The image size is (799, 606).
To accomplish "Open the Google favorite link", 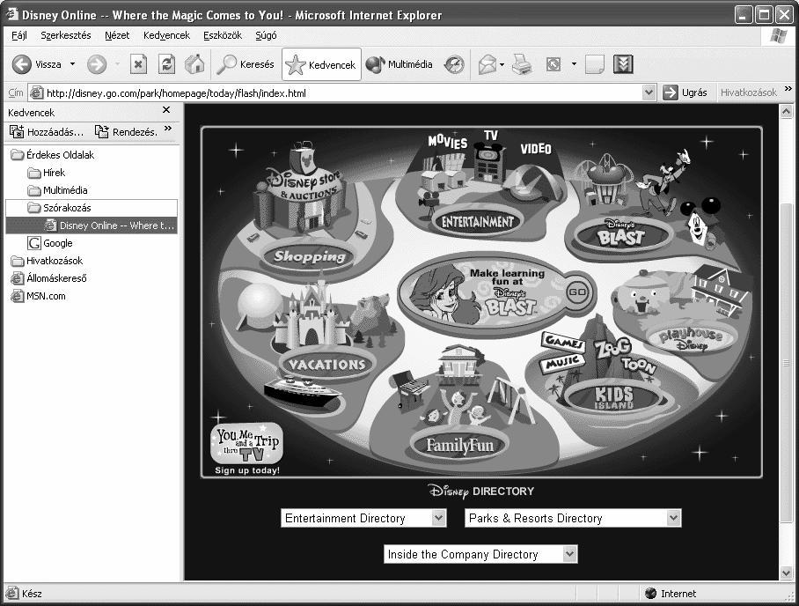I will point(50,243).
